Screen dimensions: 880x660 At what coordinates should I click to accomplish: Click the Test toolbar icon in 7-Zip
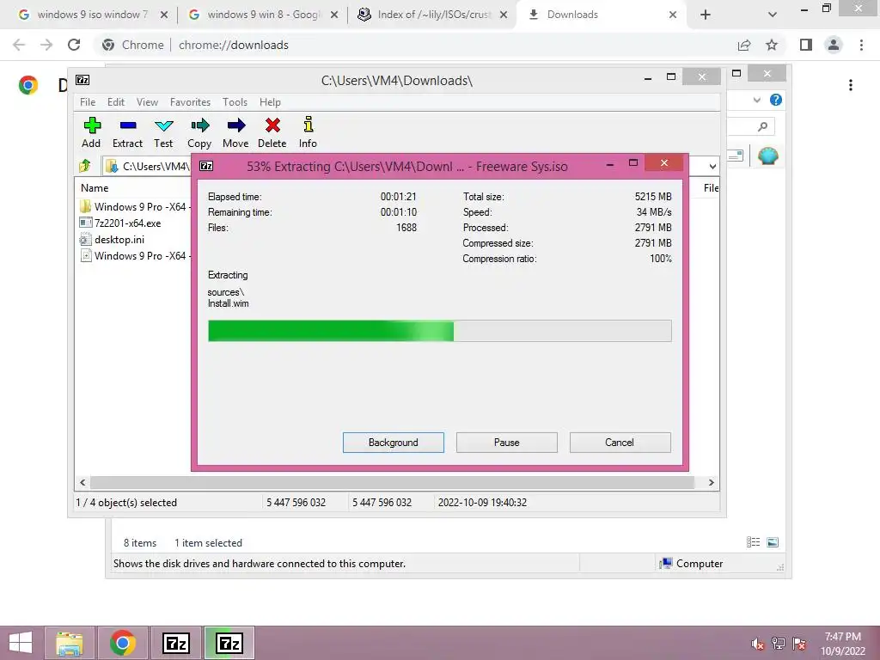pyautogui.click(x=163, y=132)
